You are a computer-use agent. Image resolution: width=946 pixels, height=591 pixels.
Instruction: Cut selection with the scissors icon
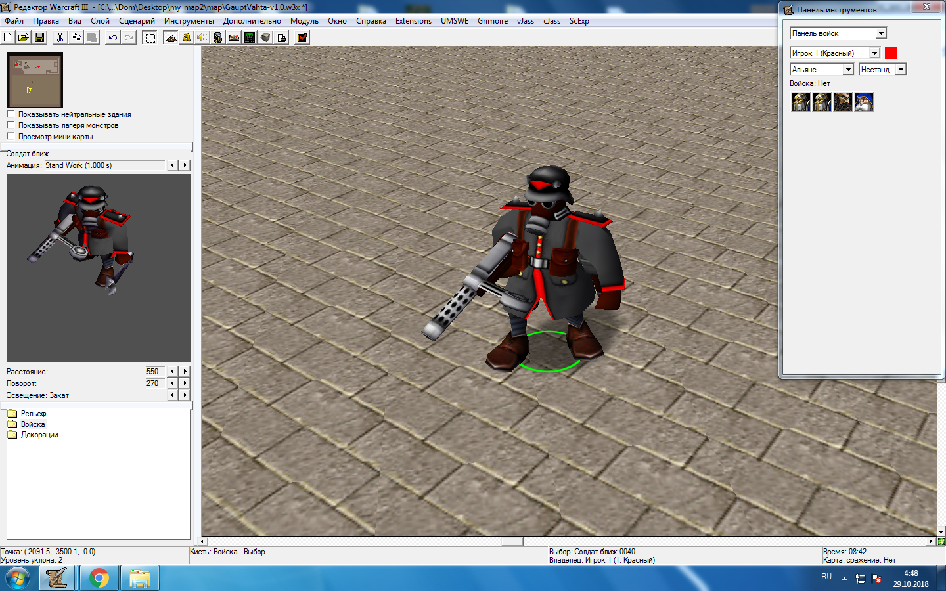point(60,37)
